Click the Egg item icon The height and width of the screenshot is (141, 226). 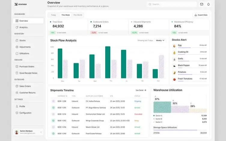click(174, 46)
